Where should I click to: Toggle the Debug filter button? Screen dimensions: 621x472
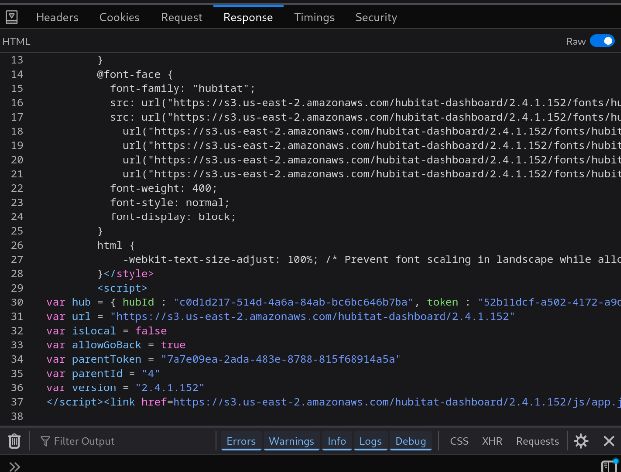[410, 441]
